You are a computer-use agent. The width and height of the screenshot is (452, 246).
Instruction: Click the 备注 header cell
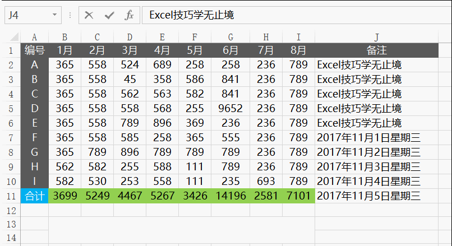pyautogui.click(x=376, y=50)
